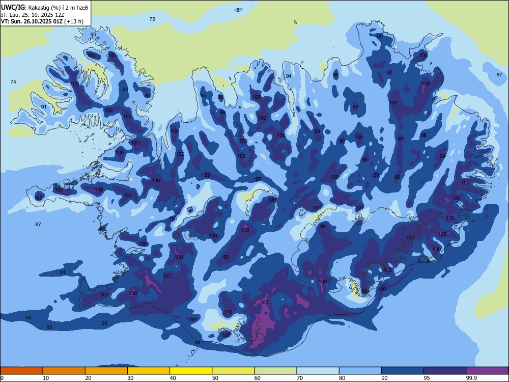Click the legend label '40'
Viewport: 509px width, 382px height.
point(173,378)
